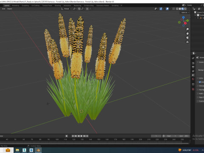
Task: Open the Options dropdown in viewport
Action: click(x=185, y=12)
